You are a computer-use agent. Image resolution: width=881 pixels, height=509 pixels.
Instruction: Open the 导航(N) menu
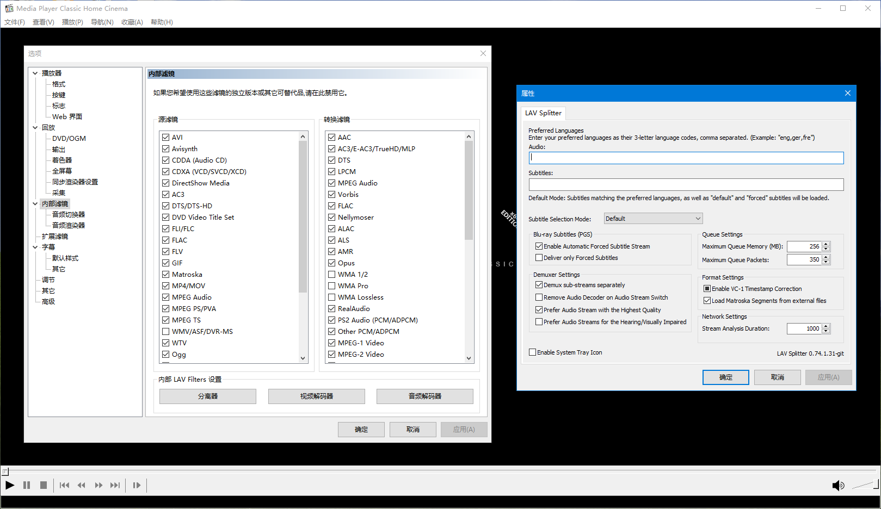click(102, 22)
